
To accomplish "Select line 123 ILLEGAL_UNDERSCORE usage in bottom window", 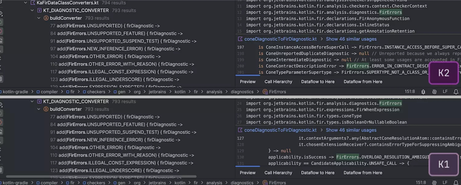I will click(115, 171).
